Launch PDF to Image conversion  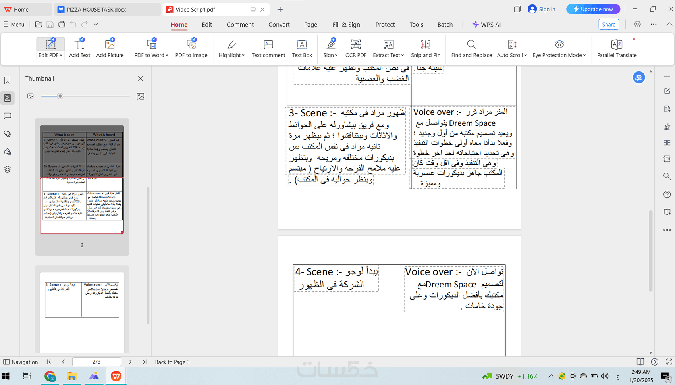coord(191,48)
